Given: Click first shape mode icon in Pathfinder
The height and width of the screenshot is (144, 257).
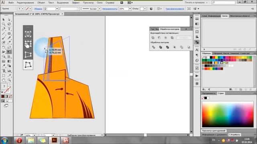Looking at the screenshot, I should (153, 38).
